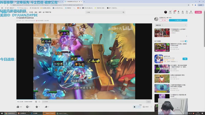Click the 发送 send danmaku button
Viewport: 205px width, 115px height.
[148, 102]
